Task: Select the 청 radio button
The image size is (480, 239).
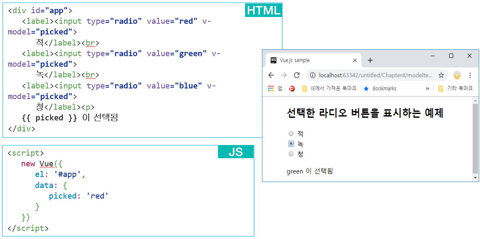Action: tap(291, 154)
